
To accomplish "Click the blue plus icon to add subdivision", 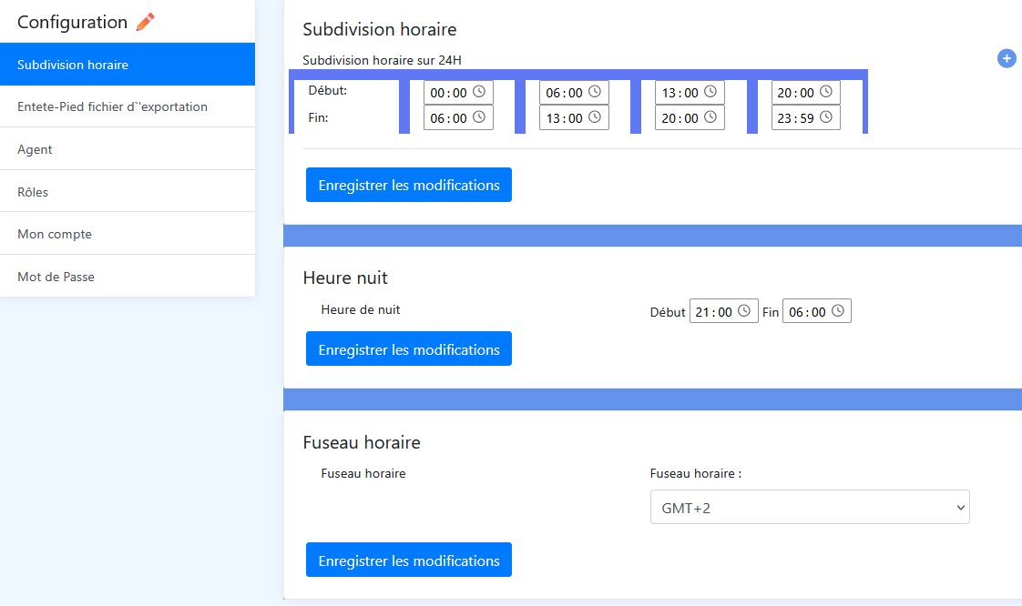I will [1007, 58].
